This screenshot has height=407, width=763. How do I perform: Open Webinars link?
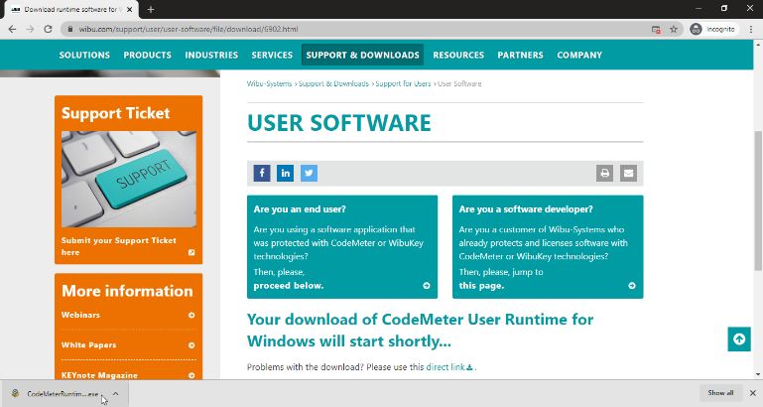[x=80, y=315]
